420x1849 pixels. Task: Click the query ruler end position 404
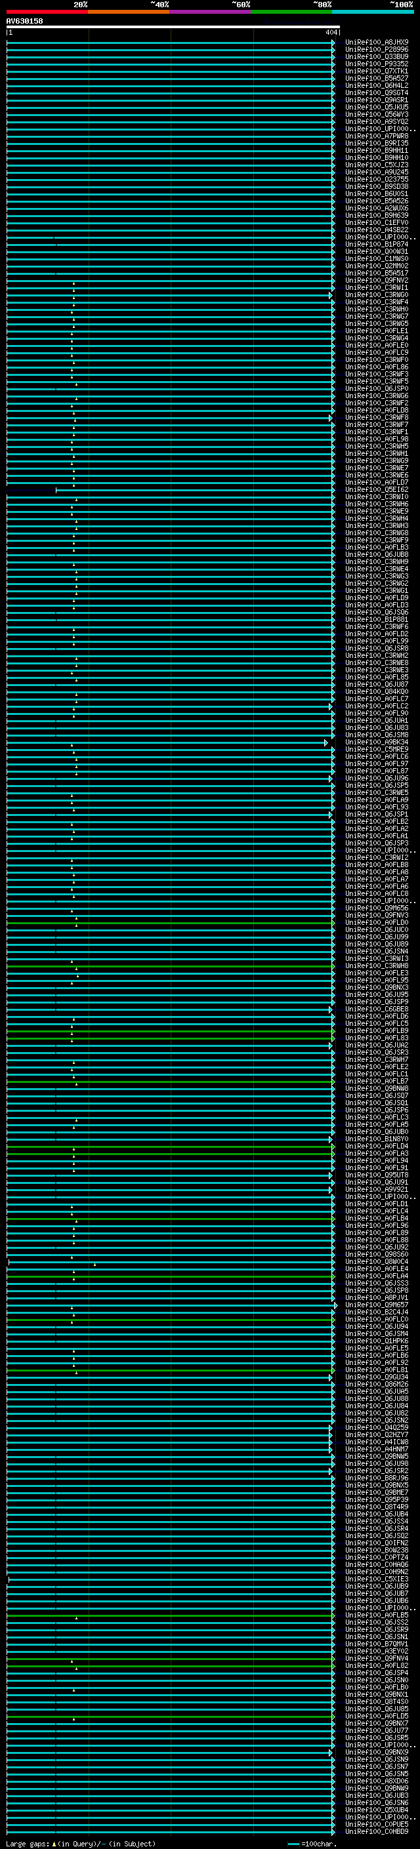[331, 32]
